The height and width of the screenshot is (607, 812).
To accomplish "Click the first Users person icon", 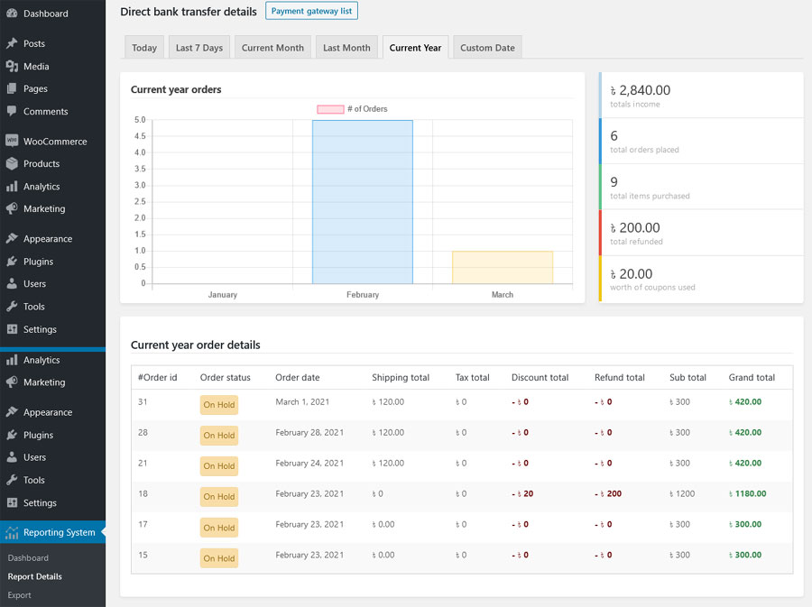I will point(12,283).
